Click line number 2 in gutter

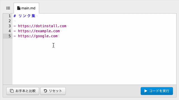point(10,21)
